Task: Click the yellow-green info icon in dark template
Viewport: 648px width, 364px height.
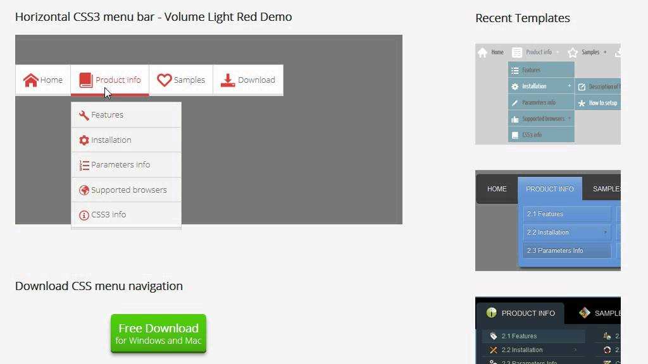Action: tap(491, 313)
